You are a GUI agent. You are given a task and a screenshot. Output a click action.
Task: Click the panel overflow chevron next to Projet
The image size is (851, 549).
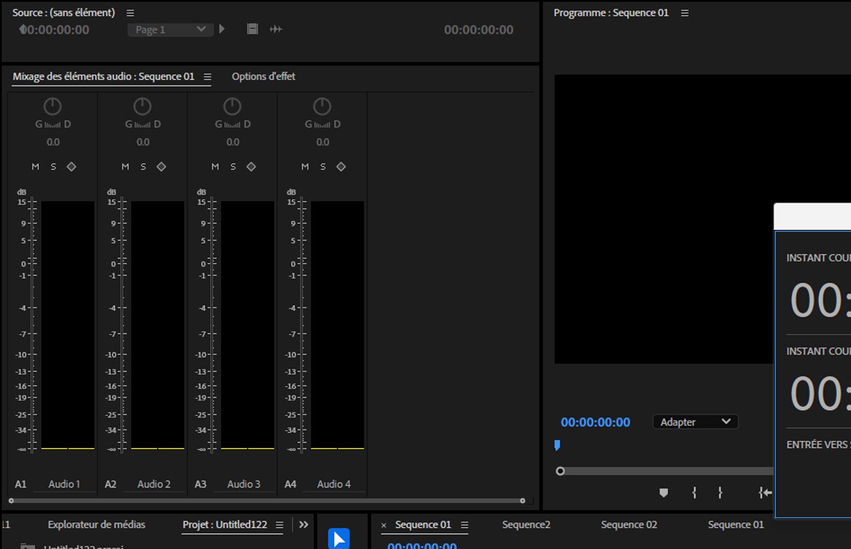click(x=303, y=525)
